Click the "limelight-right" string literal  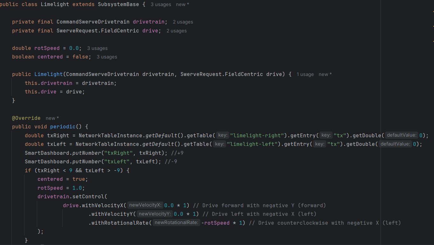click(257, 135)
